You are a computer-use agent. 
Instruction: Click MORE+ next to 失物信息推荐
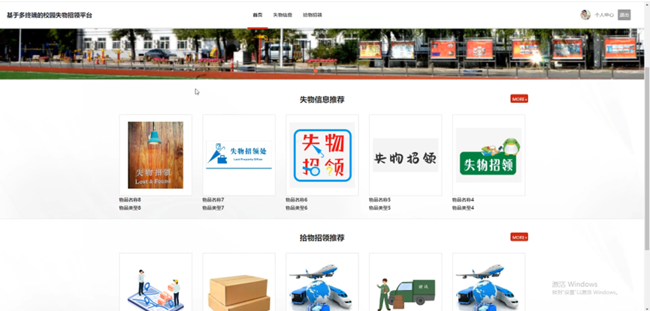519,99
